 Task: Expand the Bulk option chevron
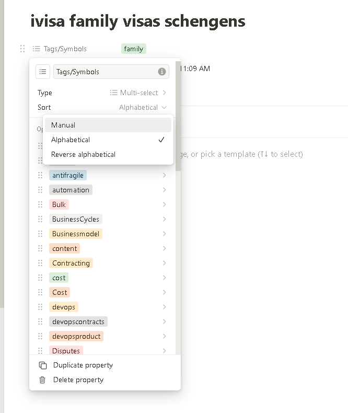(164, 204)
